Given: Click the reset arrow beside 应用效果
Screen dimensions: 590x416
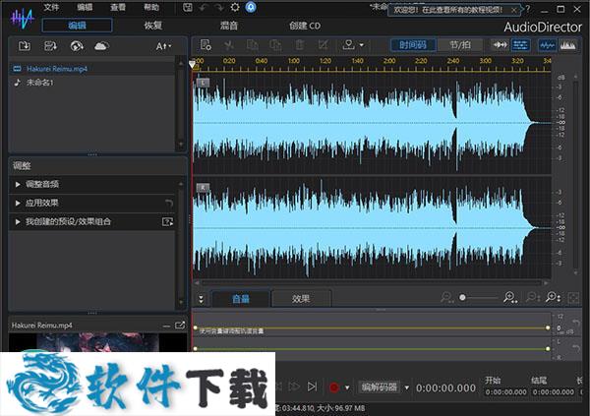Looking at the screenshot, I should [x=169, y=204].
